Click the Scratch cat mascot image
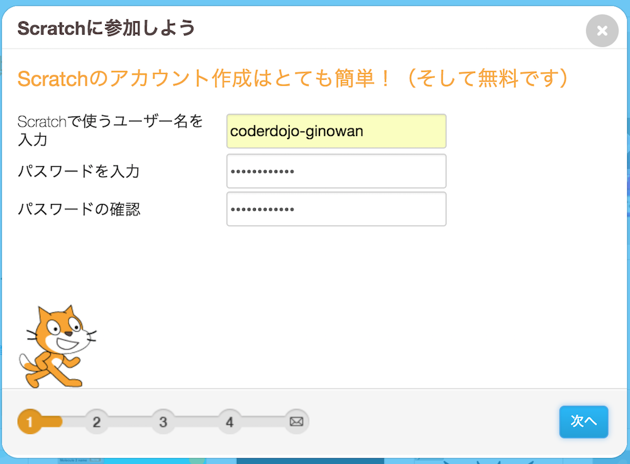This screenshot has width=630, height=464. pos(58,346)
